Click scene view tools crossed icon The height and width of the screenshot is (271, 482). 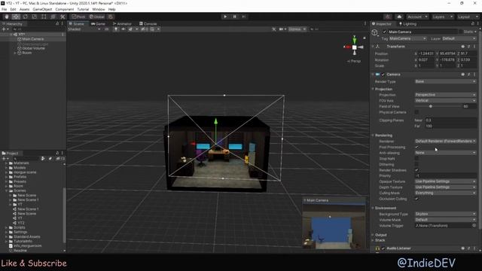273,29
